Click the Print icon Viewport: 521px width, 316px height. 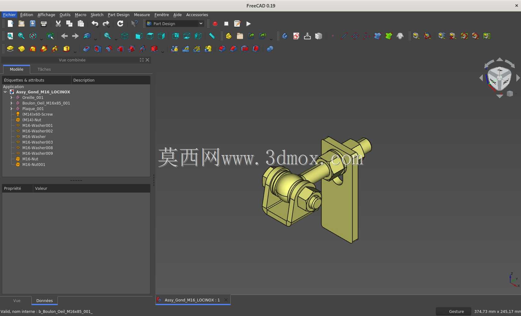(44, 24)
